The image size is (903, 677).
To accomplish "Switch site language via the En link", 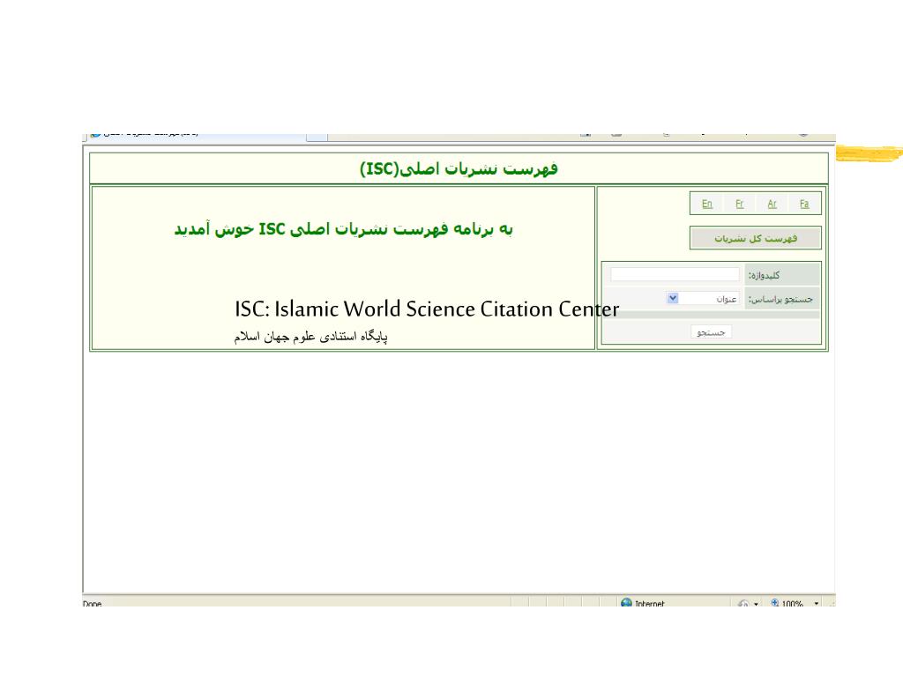I will tap(706, 204).
